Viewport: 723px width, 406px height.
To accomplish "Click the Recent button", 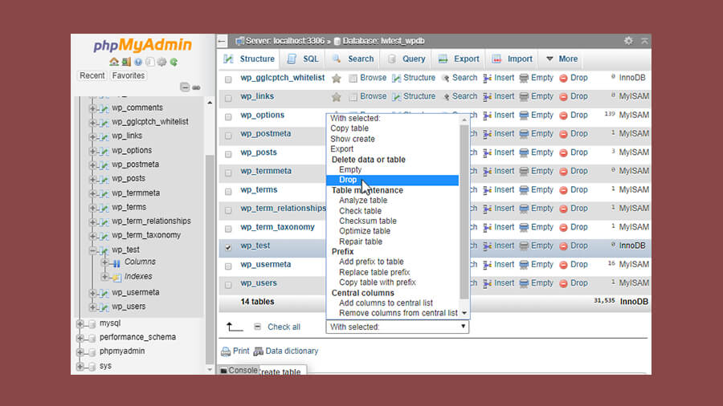I will pyautogui.click(x=92, y=75).
